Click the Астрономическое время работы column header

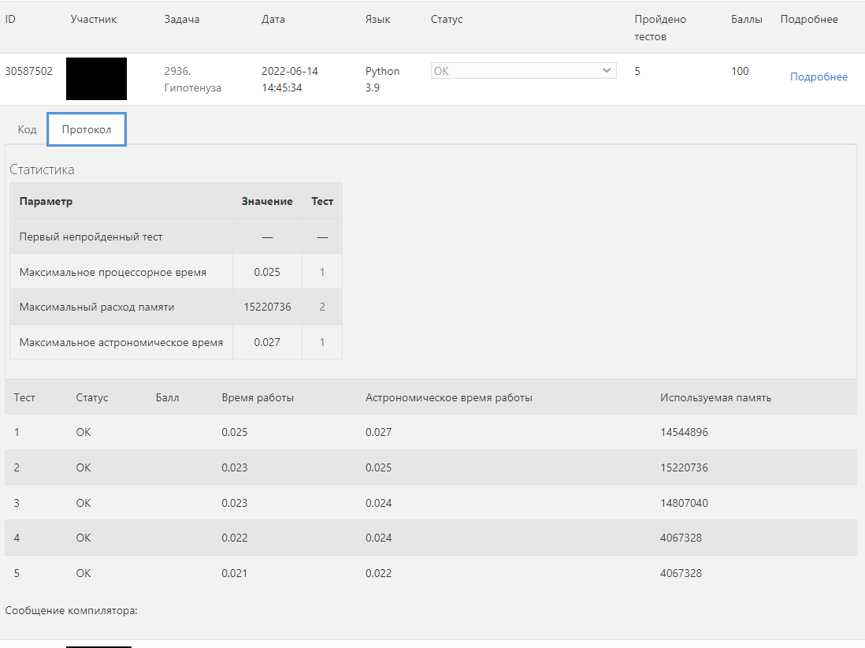[x=448, y=397]
